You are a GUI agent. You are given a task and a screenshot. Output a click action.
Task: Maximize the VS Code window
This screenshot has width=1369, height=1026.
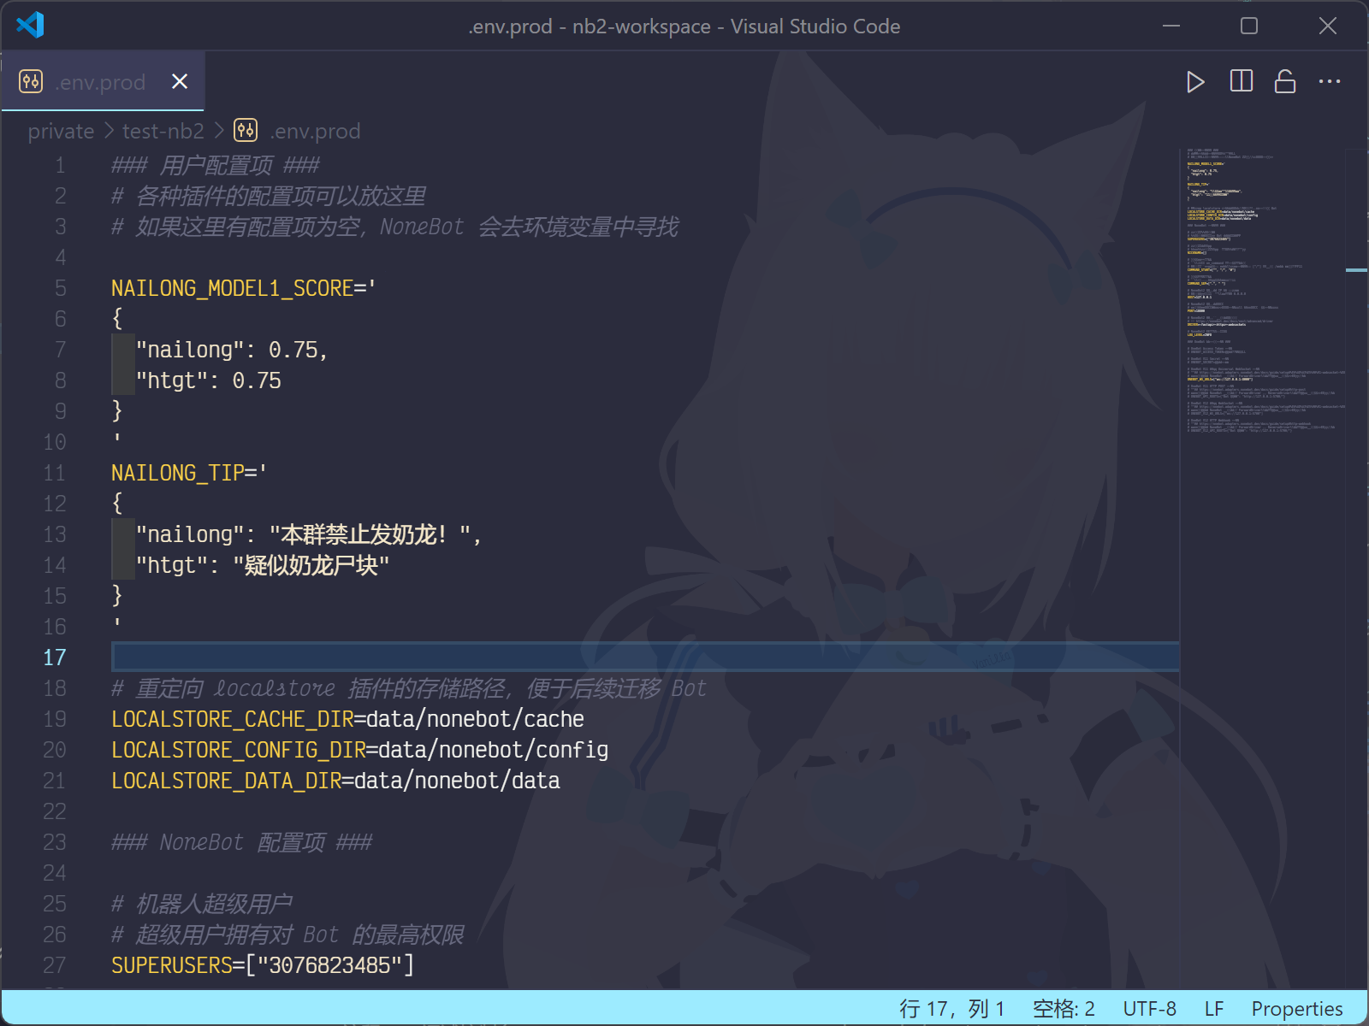(1249, 26)
